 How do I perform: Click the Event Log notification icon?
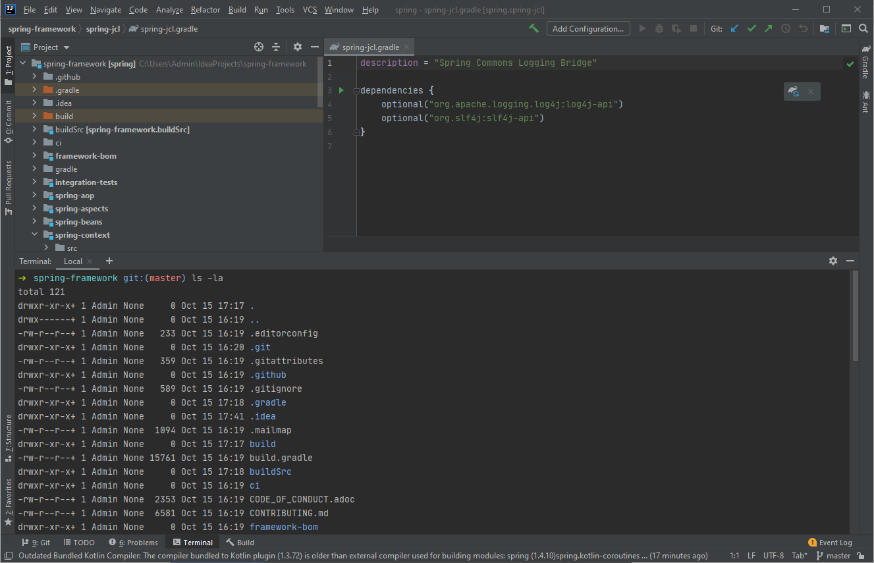click(x=813, y=542)
